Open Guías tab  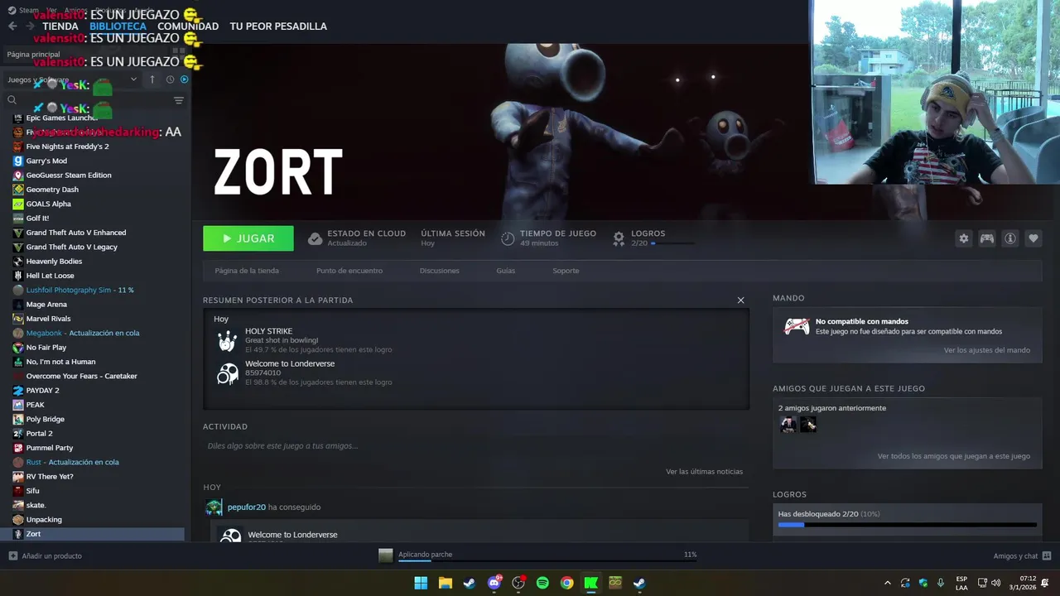[x=506, y=271]
